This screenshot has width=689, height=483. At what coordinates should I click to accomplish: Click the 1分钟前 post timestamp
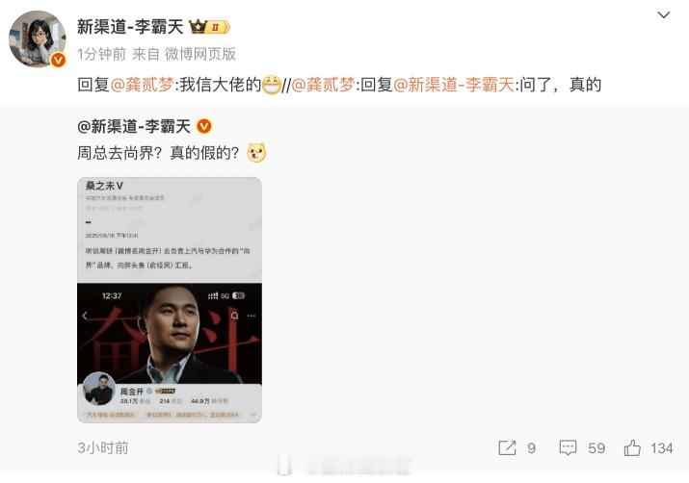[101, 54]
